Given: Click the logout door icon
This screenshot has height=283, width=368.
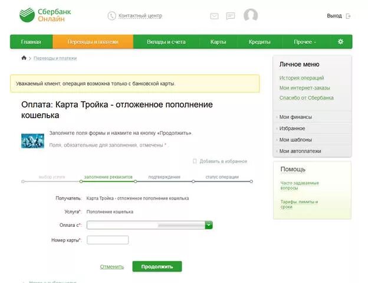Looking at the screenshot, I should (349, 16).
